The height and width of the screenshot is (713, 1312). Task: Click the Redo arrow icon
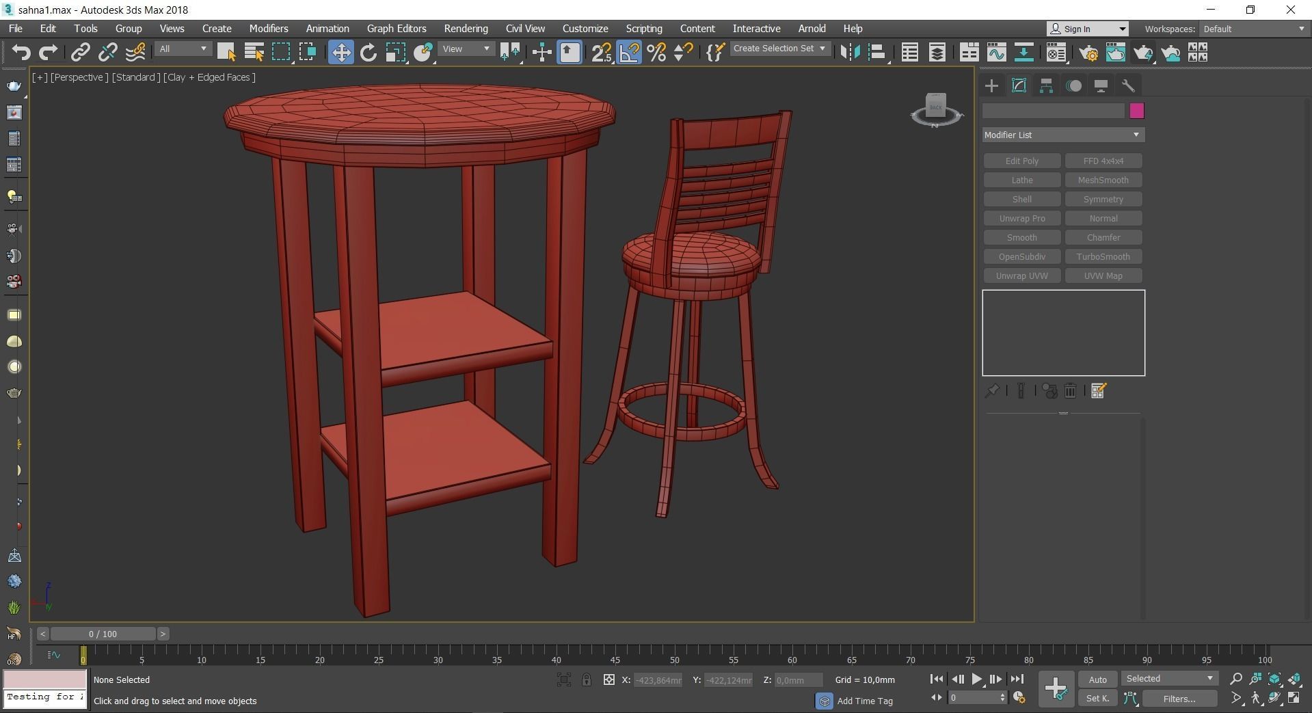click(x=48, y=53)
